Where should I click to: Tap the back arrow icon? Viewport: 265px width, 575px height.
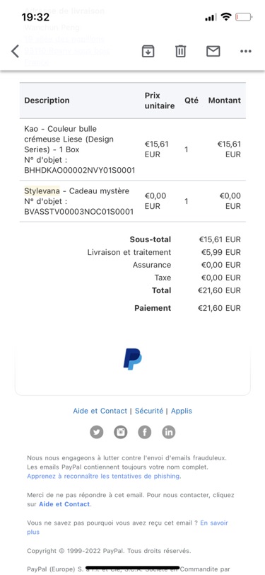coord(15,51)
